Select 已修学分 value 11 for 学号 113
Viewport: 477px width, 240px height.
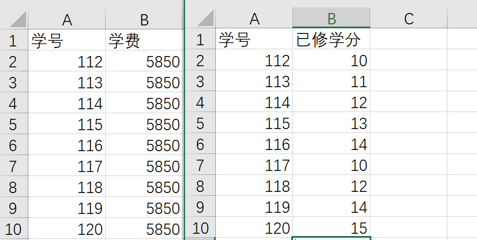(x=332, y=80)
